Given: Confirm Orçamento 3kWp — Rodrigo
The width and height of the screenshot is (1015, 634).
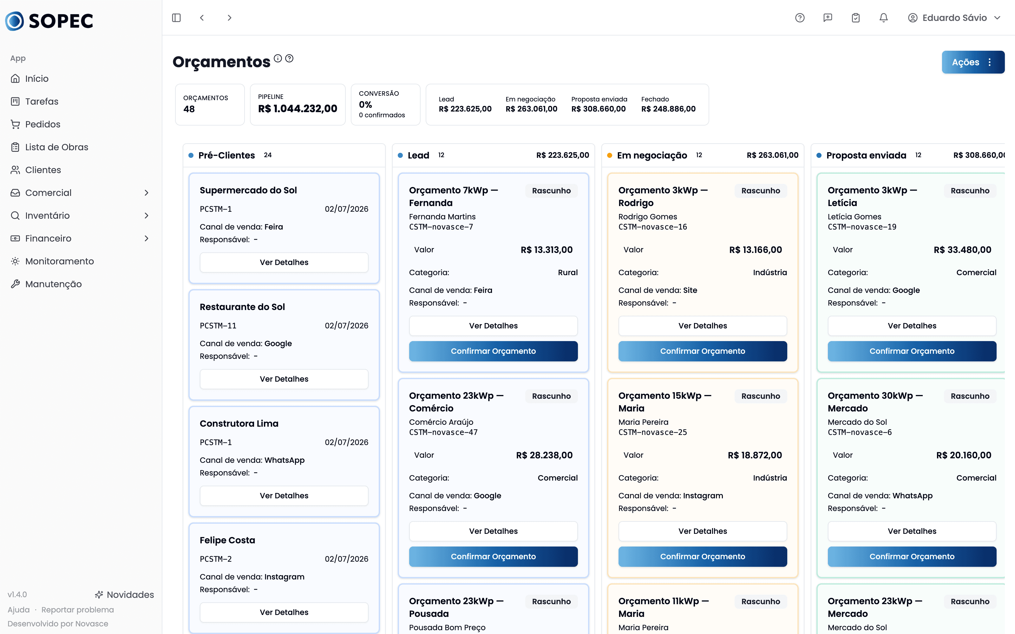Looking at the screenshot, I should [703, 351].
